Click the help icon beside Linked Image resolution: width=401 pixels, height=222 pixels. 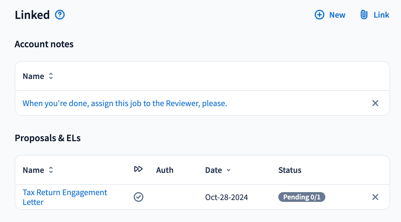click(60, 15)
